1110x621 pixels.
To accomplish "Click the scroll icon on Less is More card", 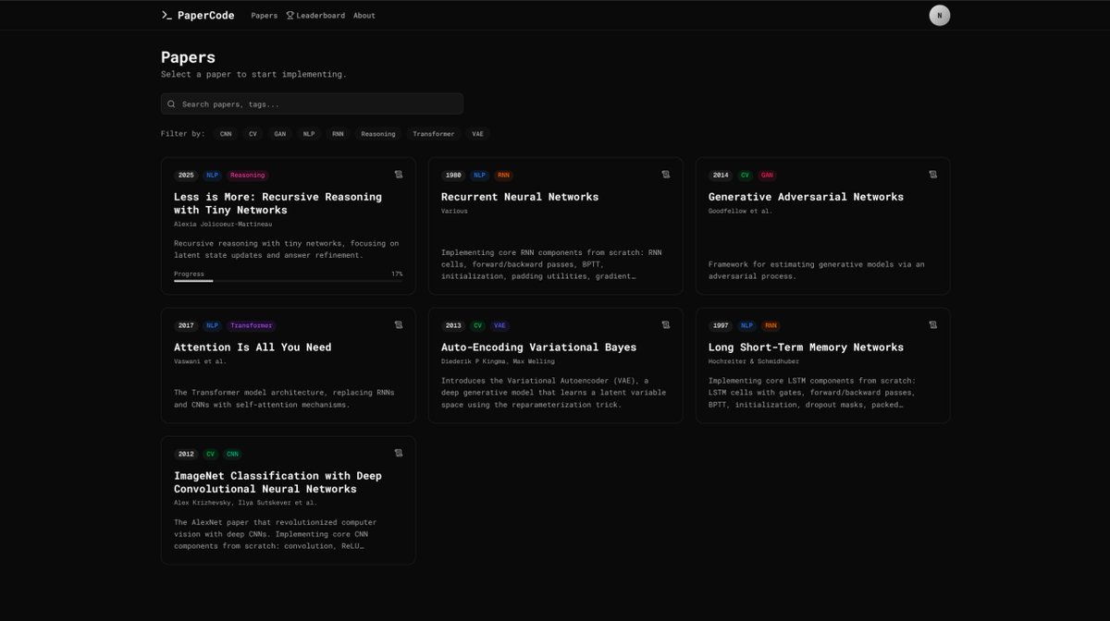I will (399, 174).
